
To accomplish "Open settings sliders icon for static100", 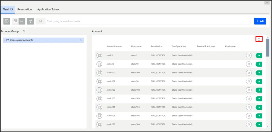I will click(x=249, y=73).
